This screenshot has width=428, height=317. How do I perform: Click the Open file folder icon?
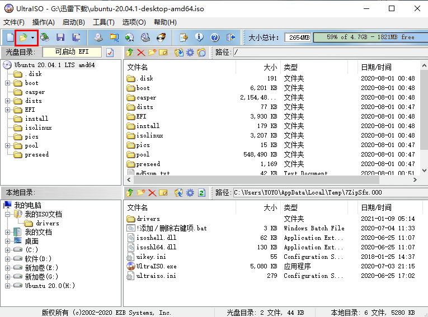point(23,37)
